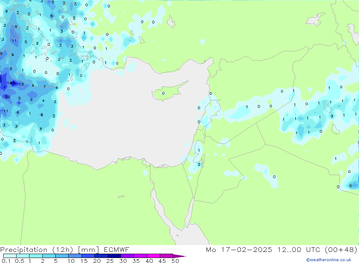Screen dimensions: 359x263
Task: Select the 35–40 mm legend color box
Action: pyautogui.click(x=140, y=256)
